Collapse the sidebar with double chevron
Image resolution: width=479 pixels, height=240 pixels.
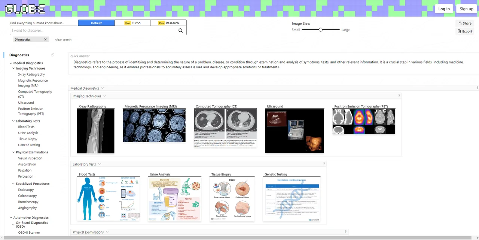pyautogui.click(x=52, y=55)
